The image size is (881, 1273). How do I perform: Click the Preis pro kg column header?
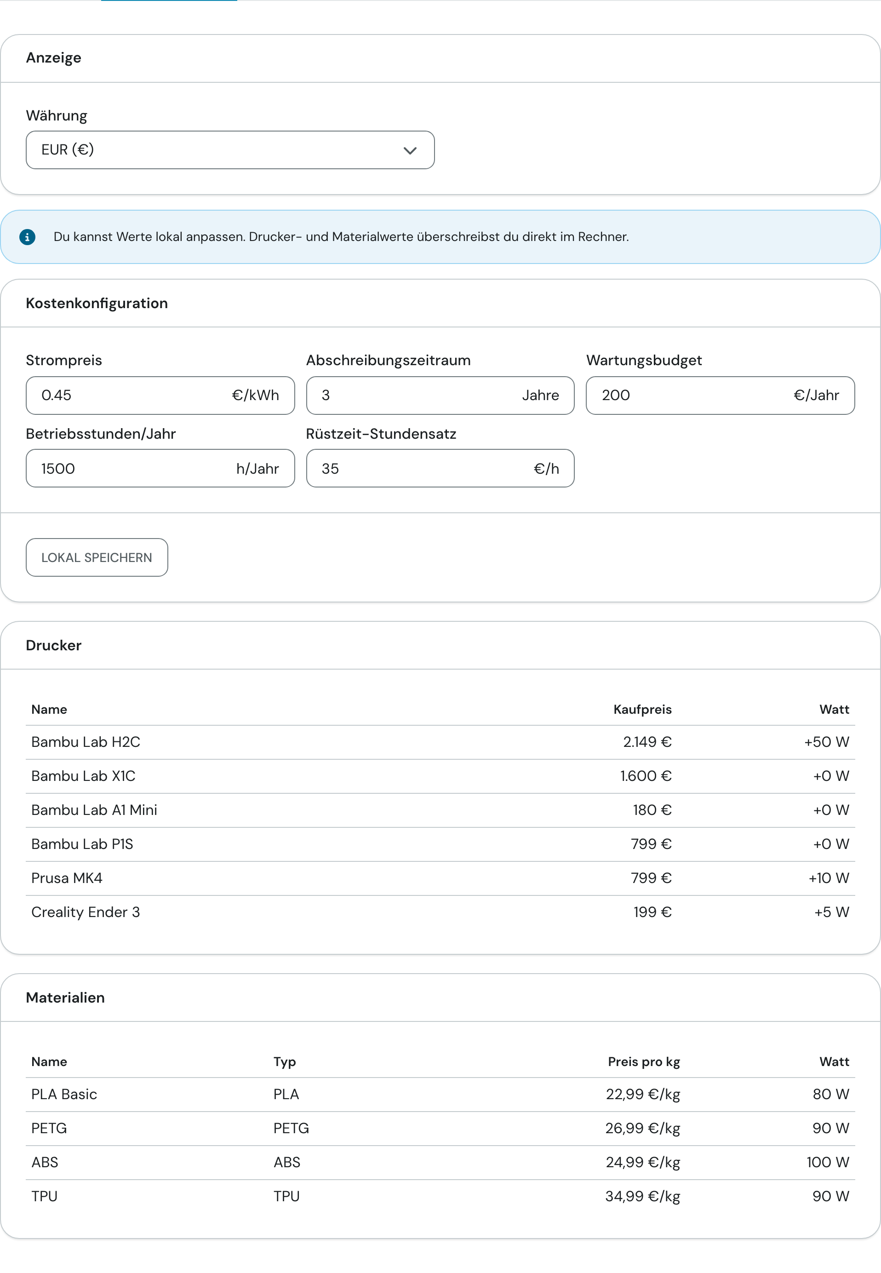point(644,1062)
